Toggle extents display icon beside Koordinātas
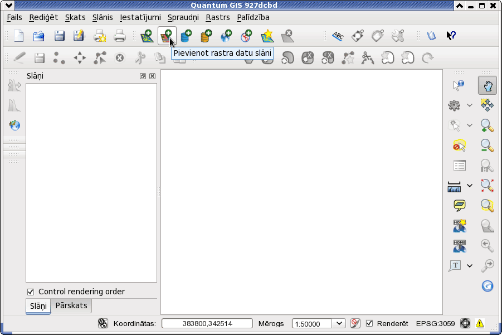Image resolution: width=502 pixels, height=335 pixels. [x=103, y=323]
